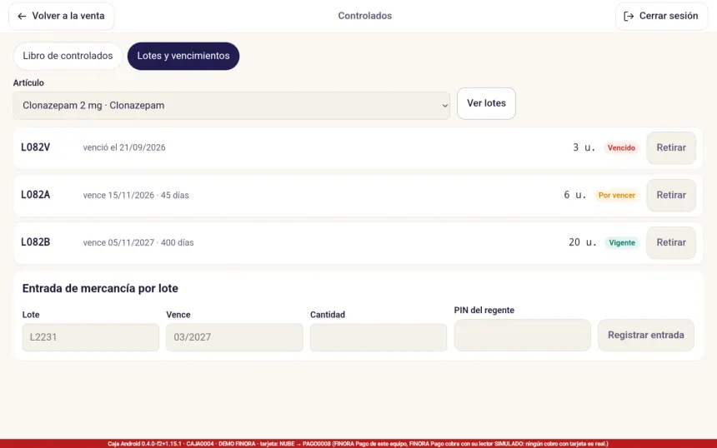Click the logout icon beside Cerrar sesión

point(629,16)
